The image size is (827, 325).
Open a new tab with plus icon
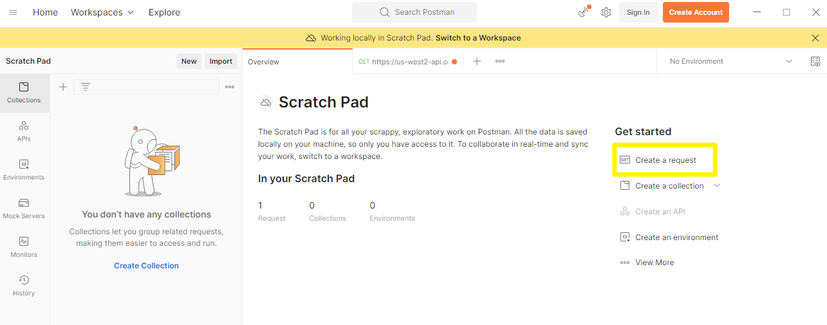coord(477,61)
